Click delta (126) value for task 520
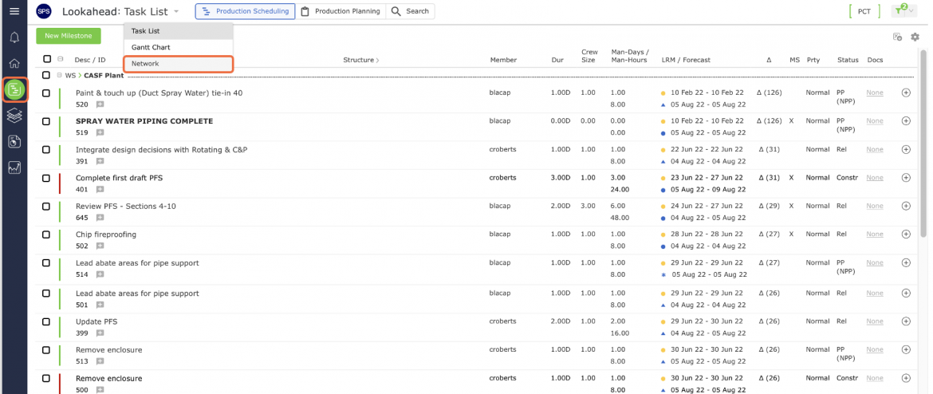This screenshot has height=394, width=933. click(769, 93)
